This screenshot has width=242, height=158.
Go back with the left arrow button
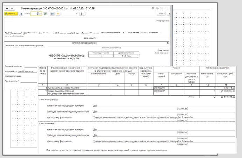[7, 9]
